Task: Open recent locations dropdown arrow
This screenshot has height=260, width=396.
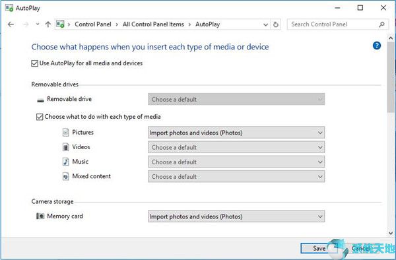Action: coord(38,24)
